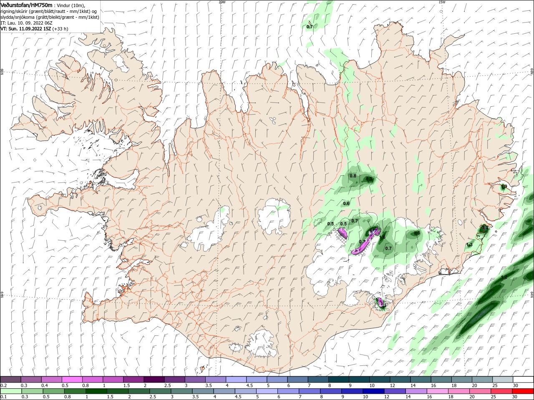Click the cross-hatched patch on the glacier's edge
The width and height of the screenshot is (534, 400).
pyautogui.click(x=342, y=238)
